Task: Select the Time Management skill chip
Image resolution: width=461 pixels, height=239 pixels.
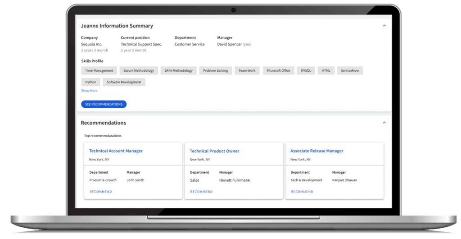Action: click(x=99, y=71)
